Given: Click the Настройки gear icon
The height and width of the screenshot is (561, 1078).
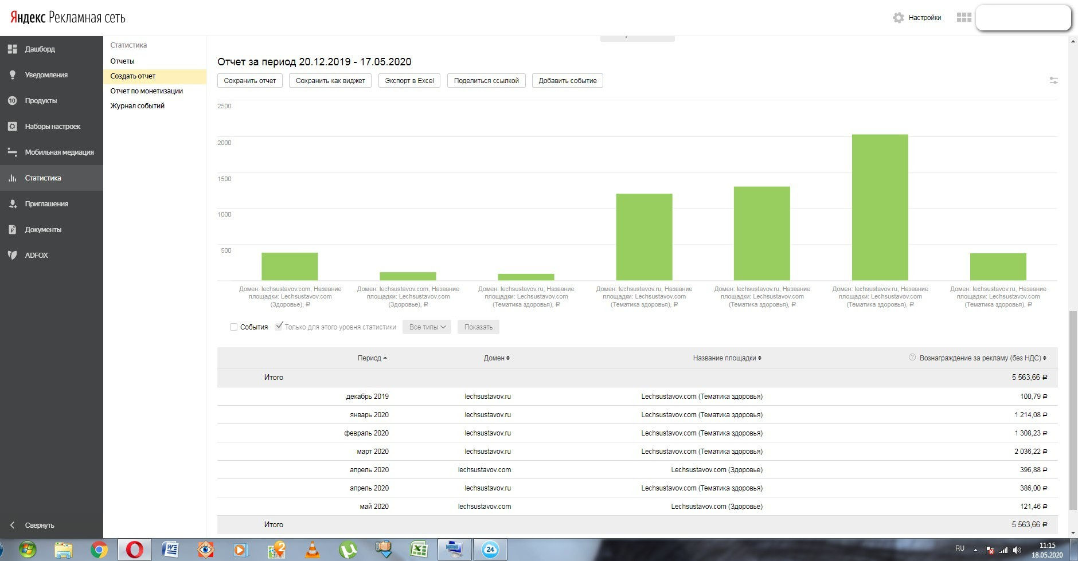Looking at the screenshot, I should point(898,18).
